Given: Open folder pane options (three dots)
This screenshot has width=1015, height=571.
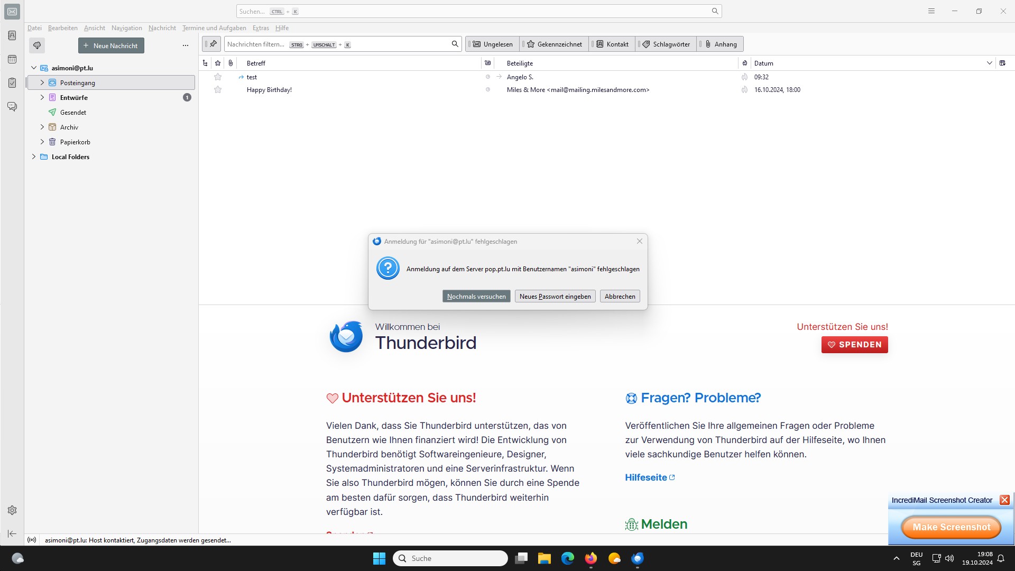Looking at the screenshot, I should pyautogui.click(x=186, y=45).
